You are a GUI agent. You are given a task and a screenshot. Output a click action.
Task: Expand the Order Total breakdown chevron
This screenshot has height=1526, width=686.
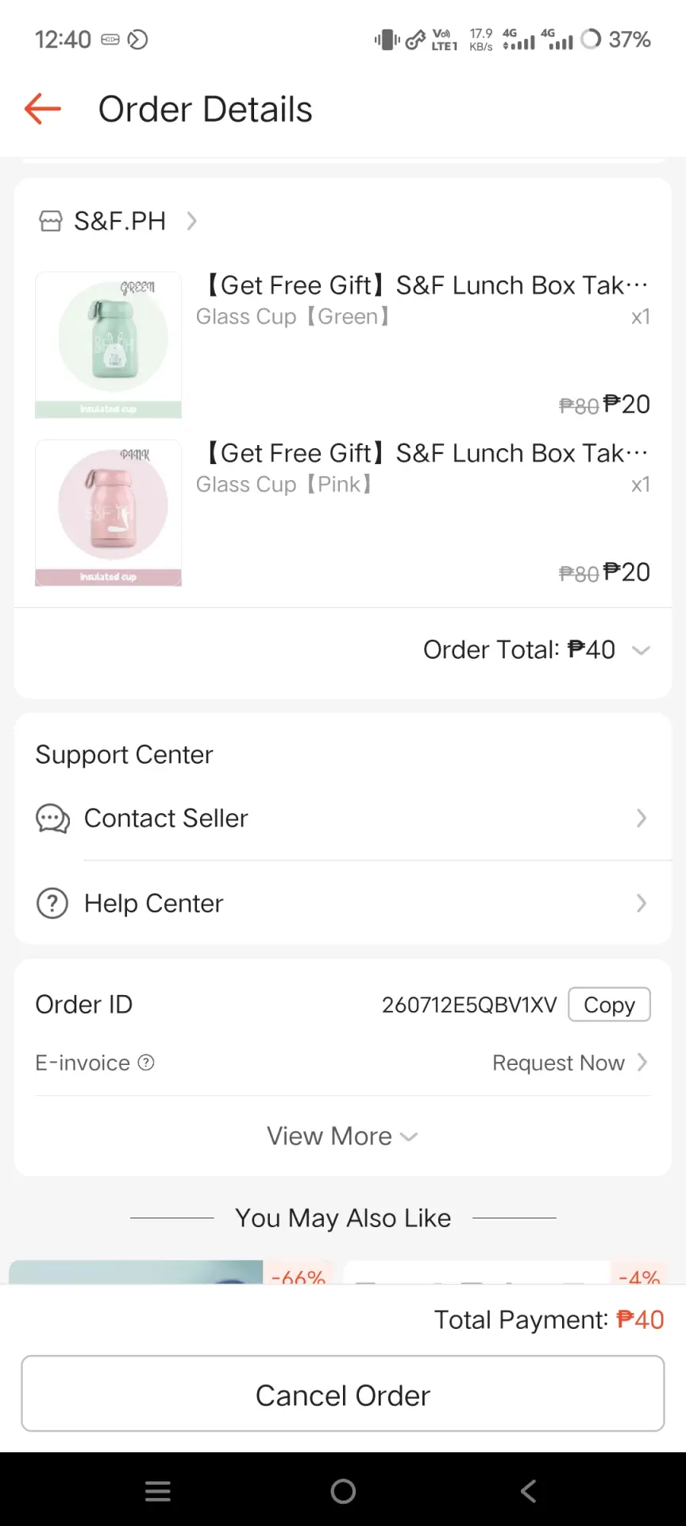point(641,650)
